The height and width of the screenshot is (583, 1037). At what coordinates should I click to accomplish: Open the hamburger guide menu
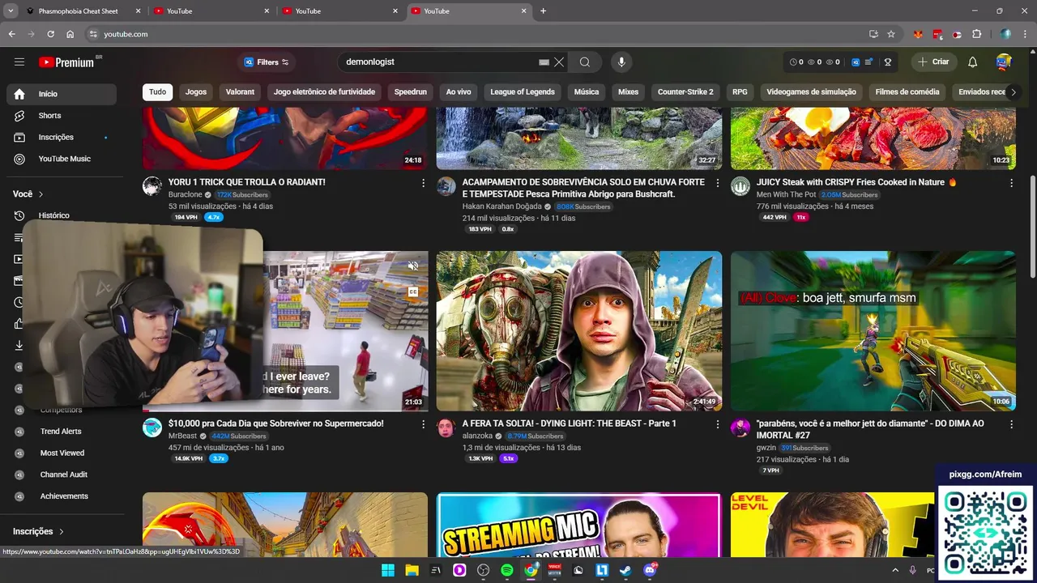19,62
